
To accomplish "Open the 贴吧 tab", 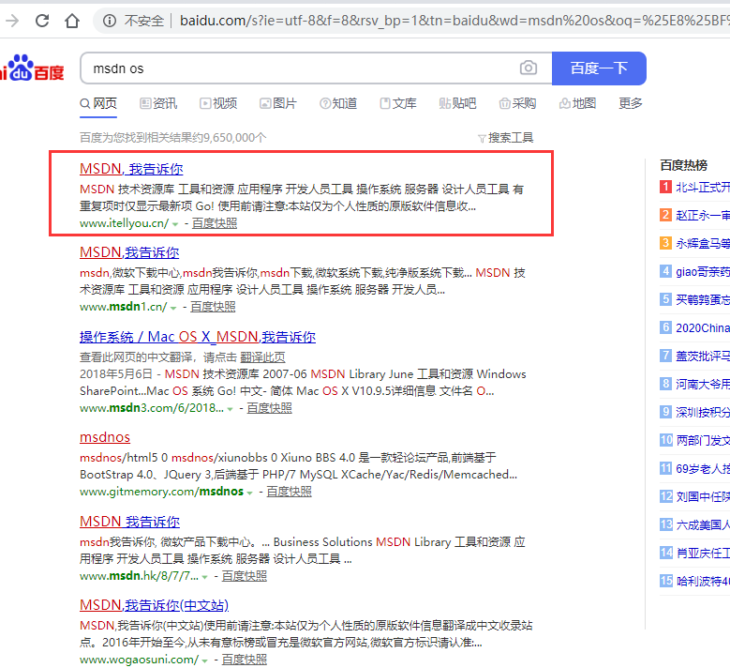I will pos(457,103).
